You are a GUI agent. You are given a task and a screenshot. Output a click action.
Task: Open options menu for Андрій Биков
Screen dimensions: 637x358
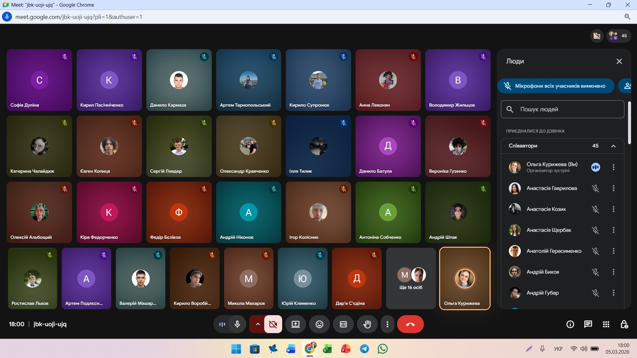[x=613, y=272]
